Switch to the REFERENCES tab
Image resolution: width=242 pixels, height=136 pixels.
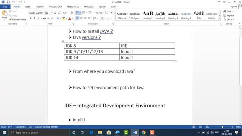point(73,7)
